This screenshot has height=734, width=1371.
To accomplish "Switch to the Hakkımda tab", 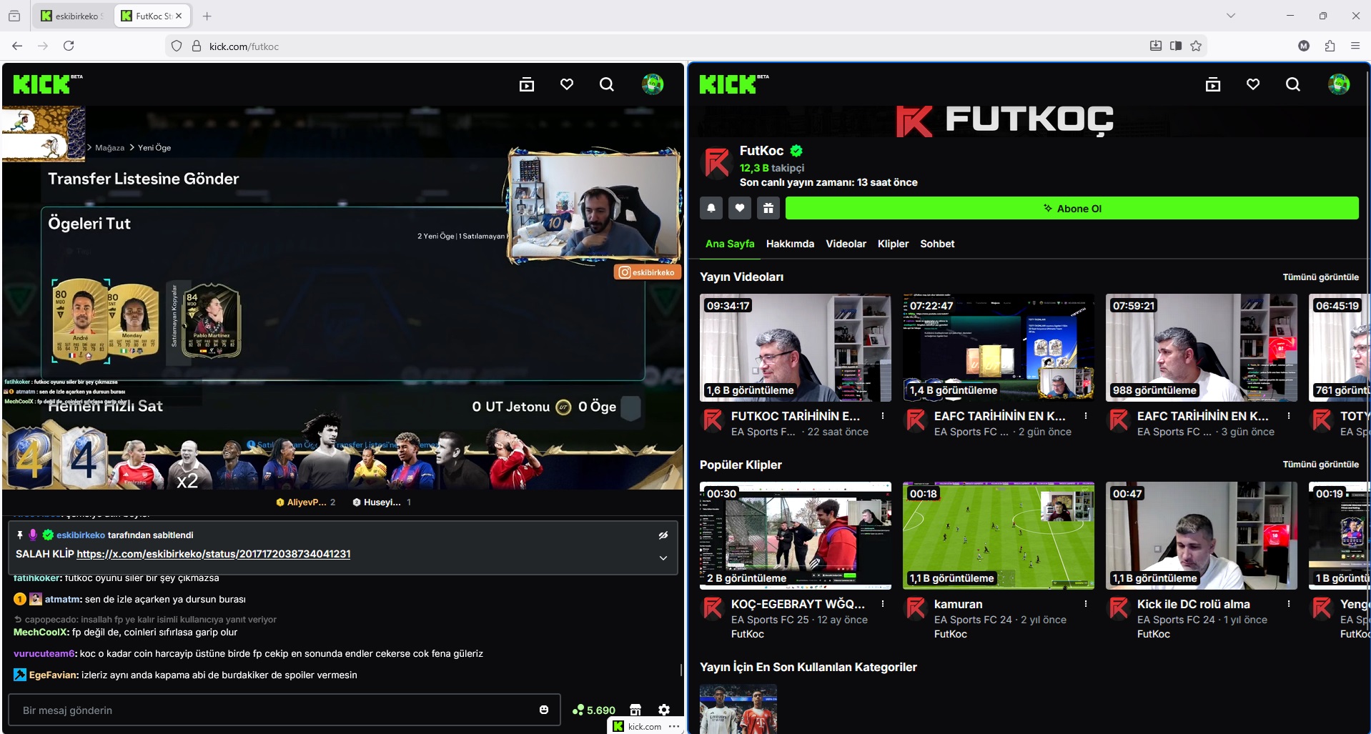I will pos(790,244).
